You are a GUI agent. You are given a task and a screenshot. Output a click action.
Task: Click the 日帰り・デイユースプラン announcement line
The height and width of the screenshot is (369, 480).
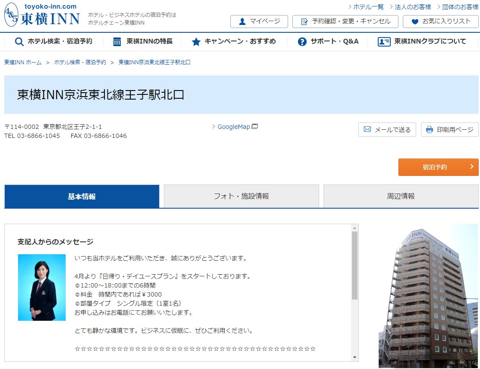[163, 276]
